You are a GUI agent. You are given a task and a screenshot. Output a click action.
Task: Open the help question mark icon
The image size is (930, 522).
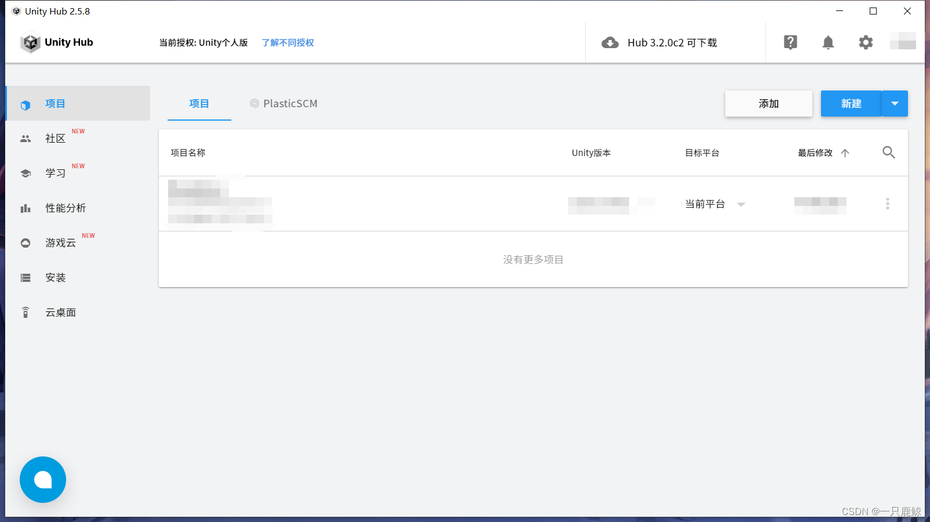click(790, 42)
